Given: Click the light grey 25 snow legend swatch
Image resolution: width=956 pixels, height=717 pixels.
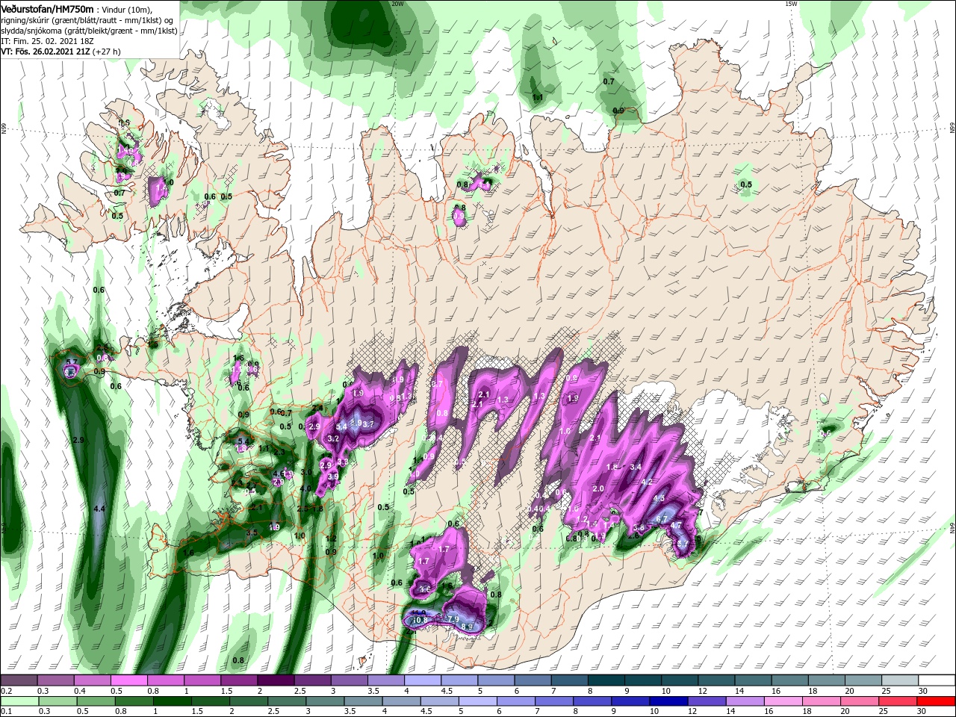Looking at the screenshot, I should [900, 680].
